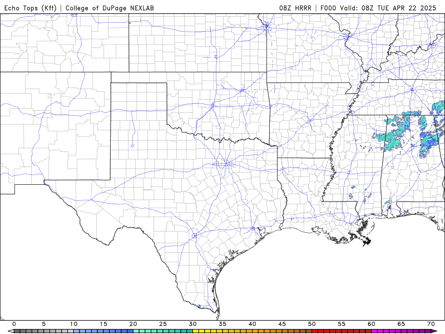Viewport: 445px width, 334px height.
Task: Click the '60' label on the color scale
Action: 372,324
